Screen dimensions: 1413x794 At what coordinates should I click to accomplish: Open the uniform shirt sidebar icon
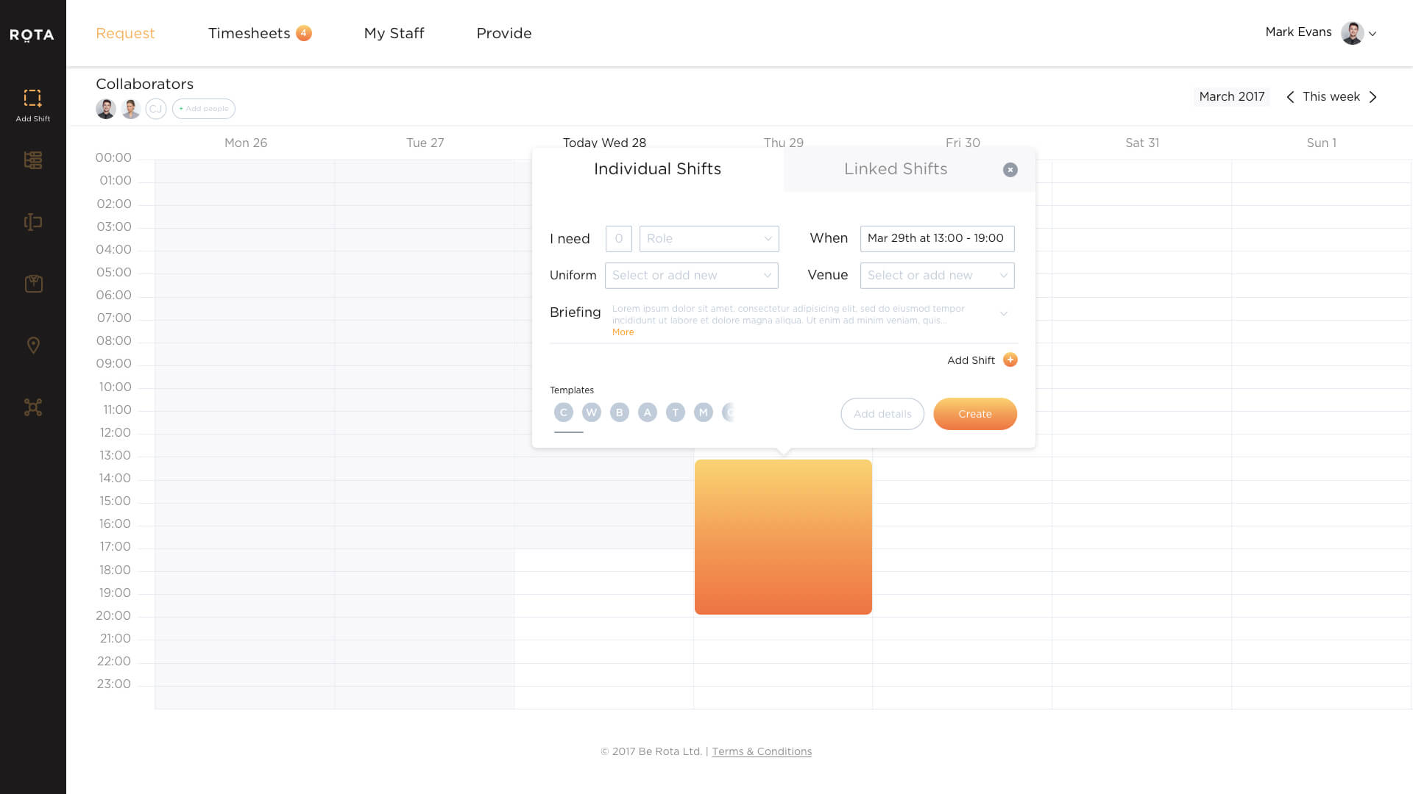(x=33, y=283)
